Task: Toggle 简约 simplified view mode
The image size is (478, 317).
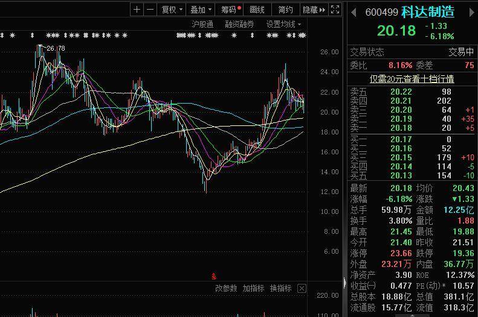Action: click(285, 10)
